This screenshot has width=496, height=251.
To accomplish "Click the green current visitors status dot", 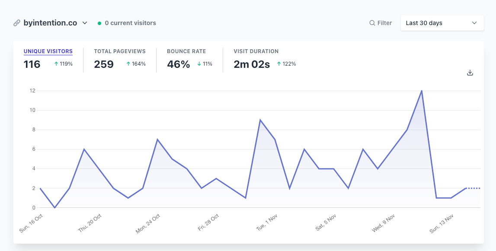I will tap(99, 23).
